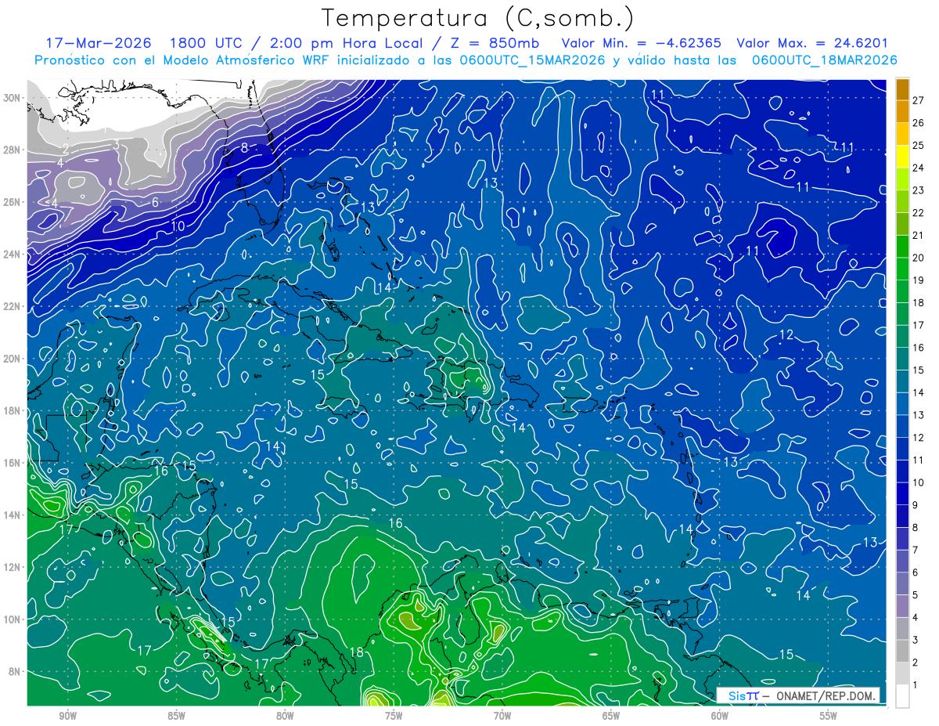This screenshot has height=726, width=939.
Task: Click the "10" isotherm label on the map
Action: tap(178, 226)
